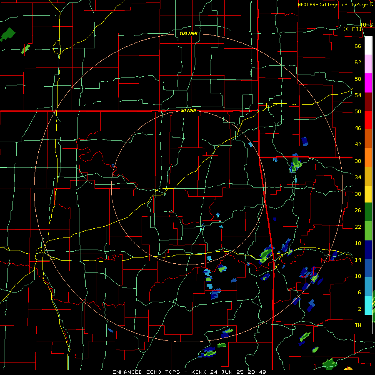Click the 14 legend value
Viewport: 375px width, 375px height.
[x=358, y=260]
